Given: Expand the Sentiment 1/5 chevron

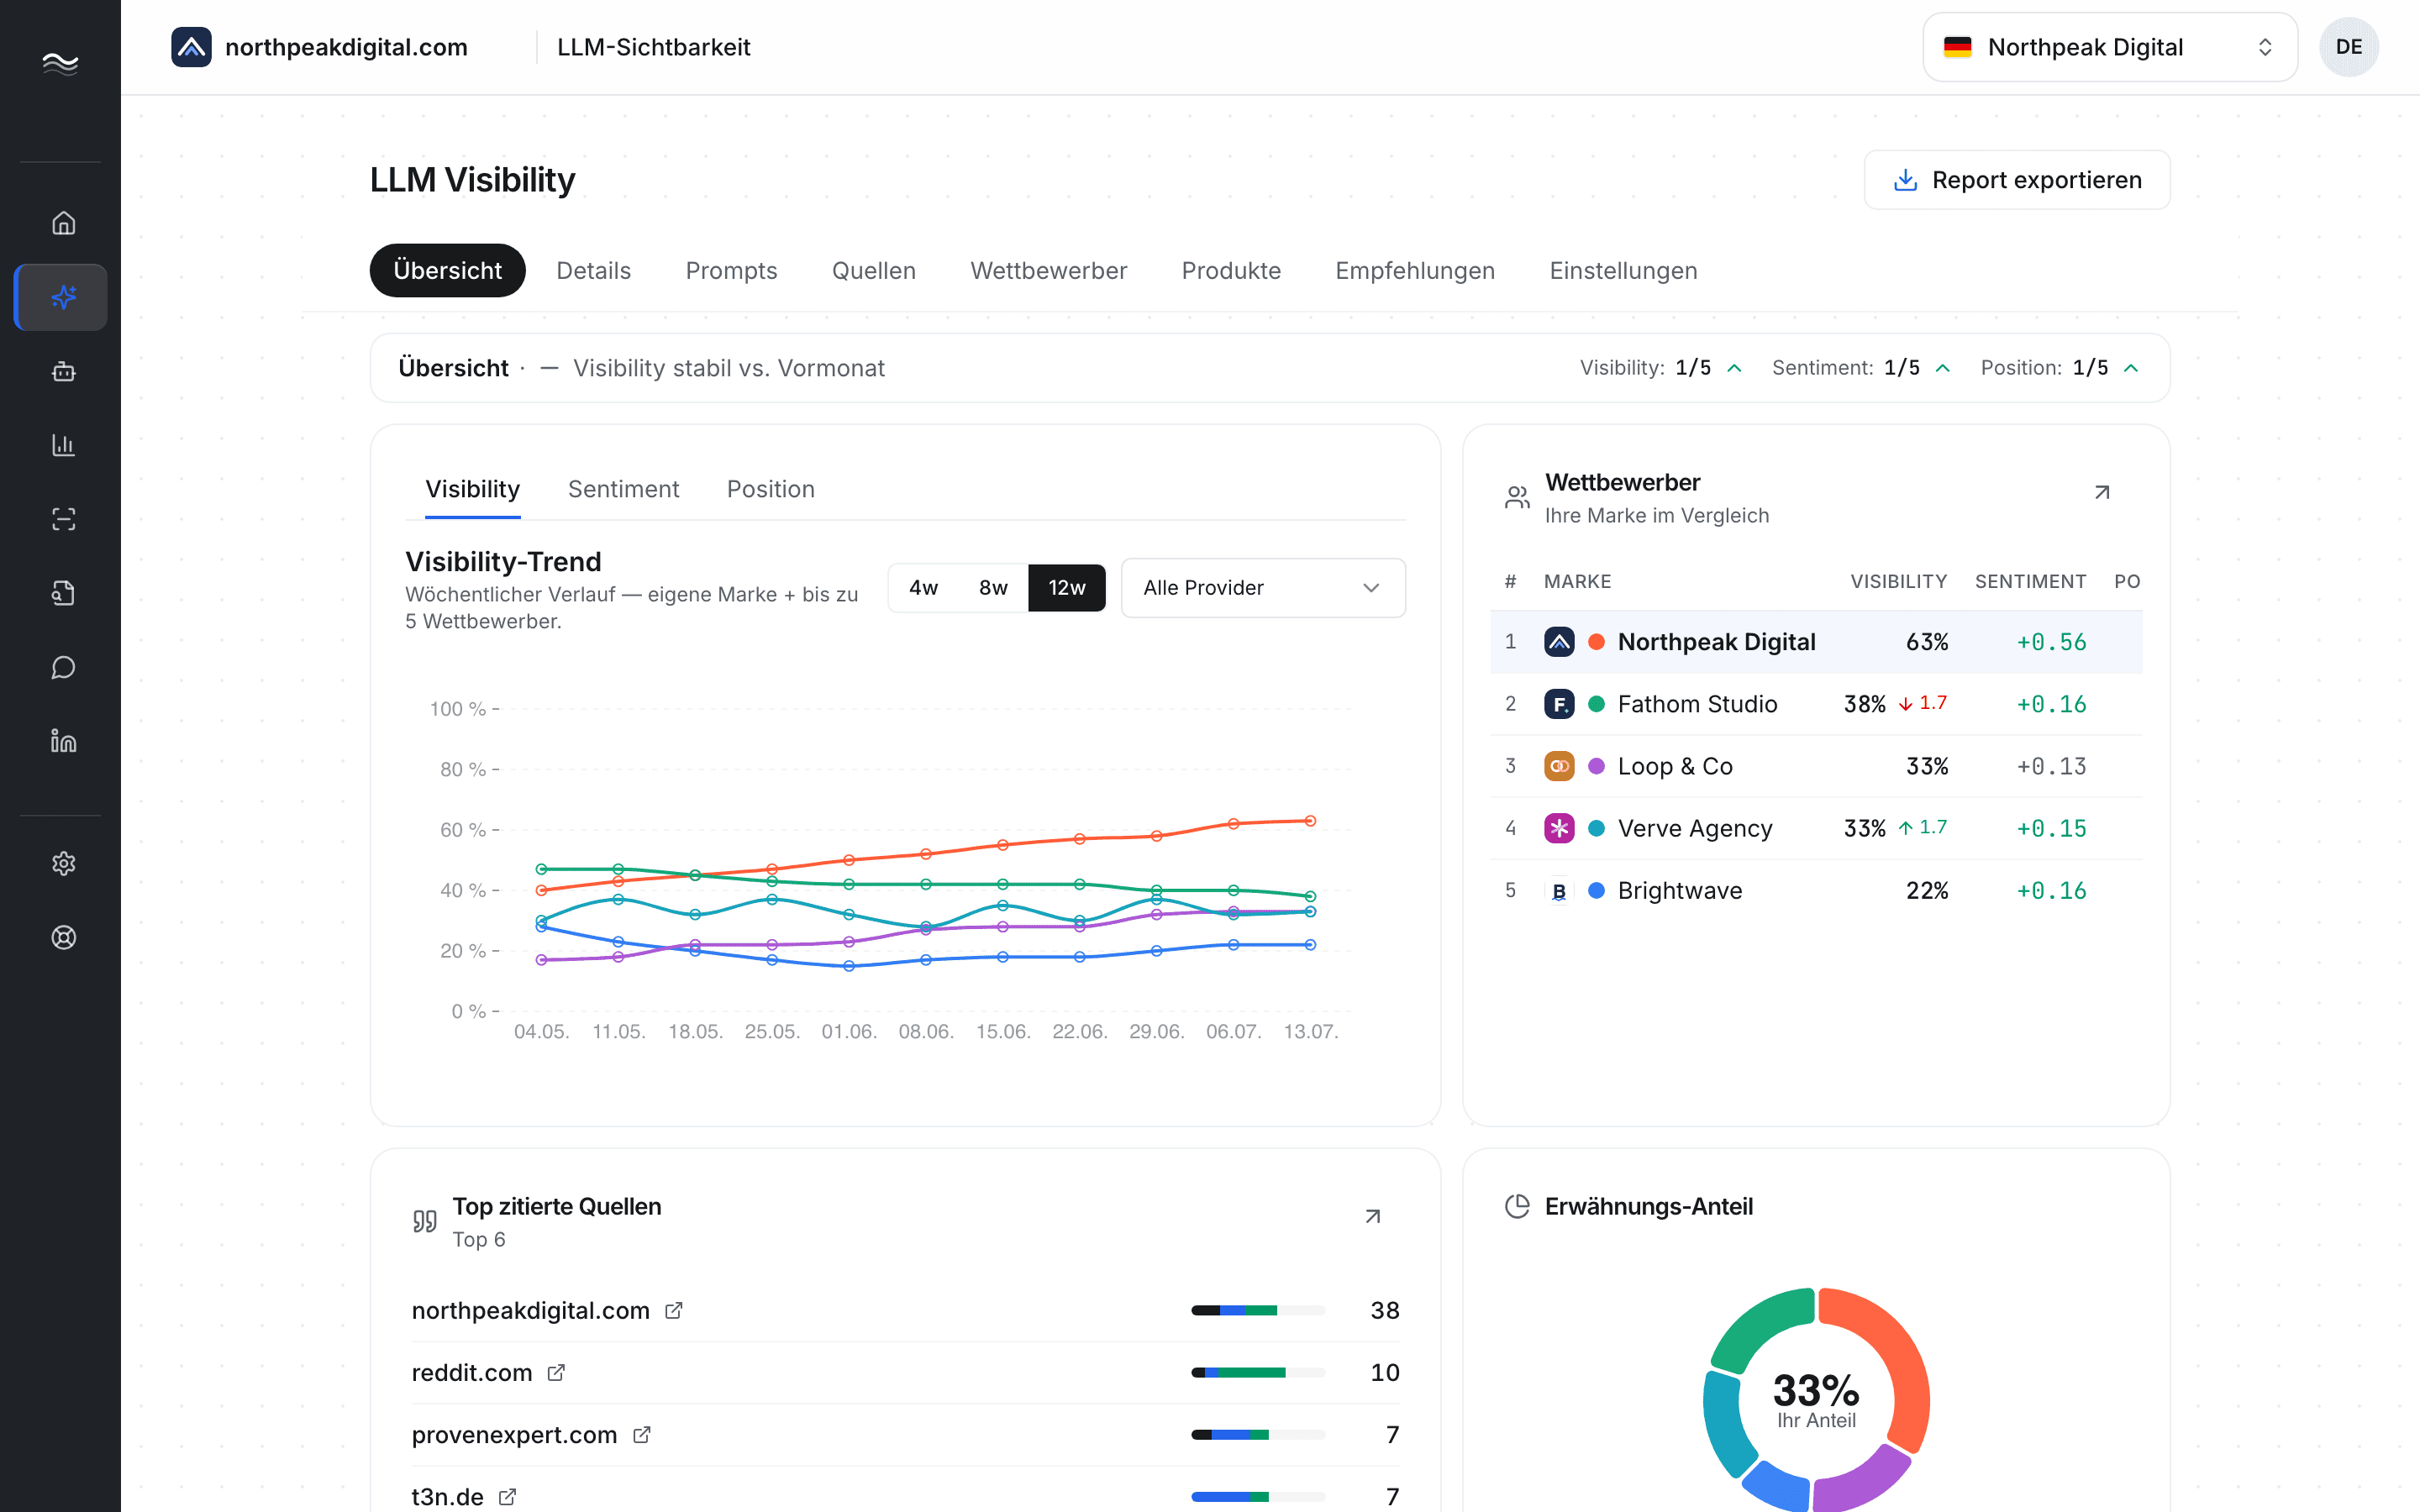Looking at the screenshot, I should click(1943, 368).
